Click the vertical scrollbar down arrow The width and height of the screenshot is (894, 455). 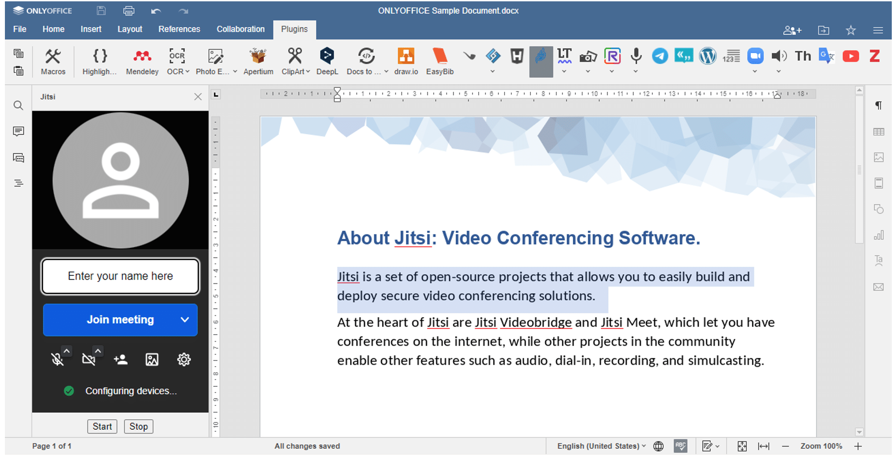859,432
